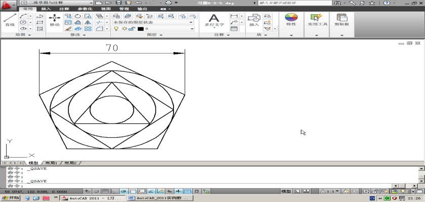The image size is (425, 202).
Task: Click the Open file icon in quick access toolbar
Action: point(108,3)
